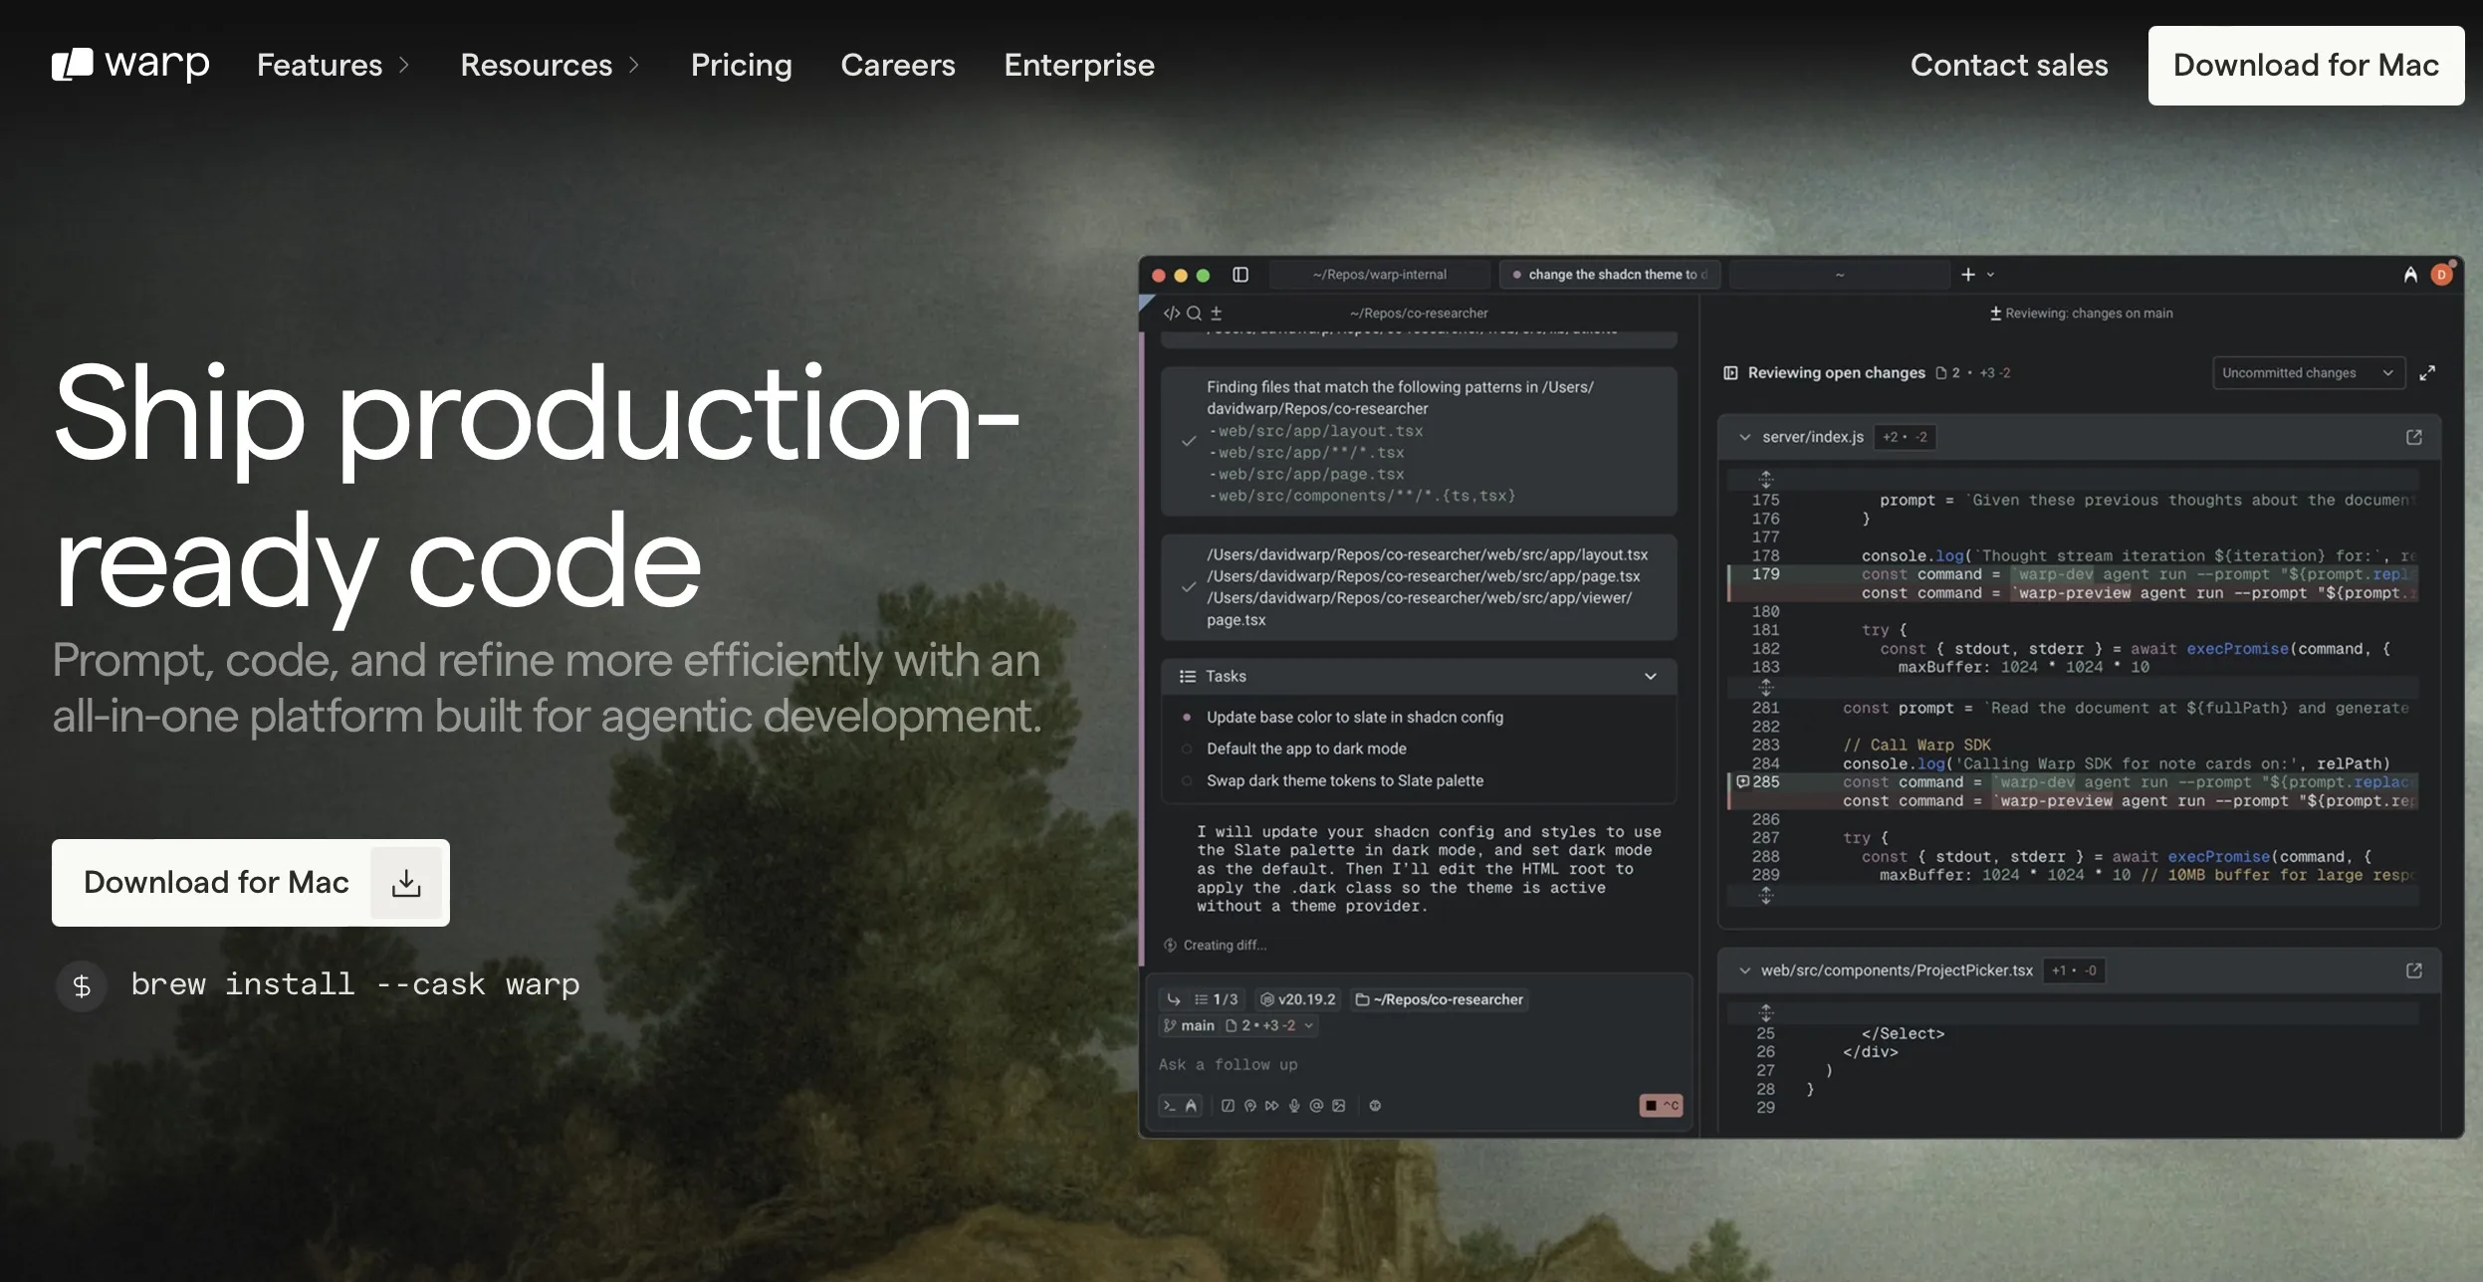
Task: Collapse the Tasks list chevron
Action: (x=1651, y=677)
